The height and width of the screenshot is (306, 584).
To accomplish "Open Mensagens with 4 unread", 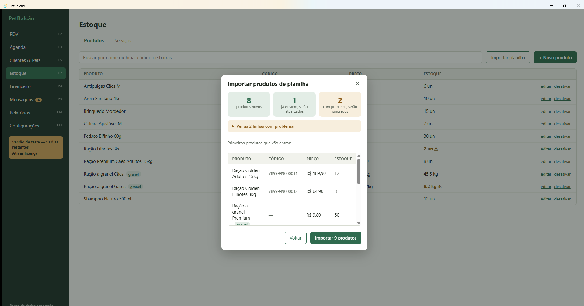I will pyautogui.click(x=36, y=99).
